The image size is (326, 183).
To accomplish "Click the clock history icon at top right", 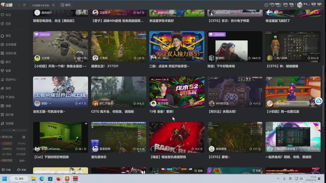I will pyautogui.click(x=266, y=5).
